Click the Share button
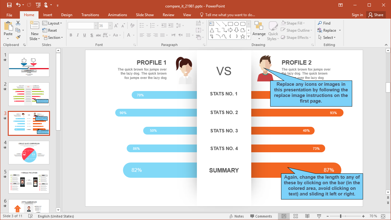391x220 pixels. [375, 15]
